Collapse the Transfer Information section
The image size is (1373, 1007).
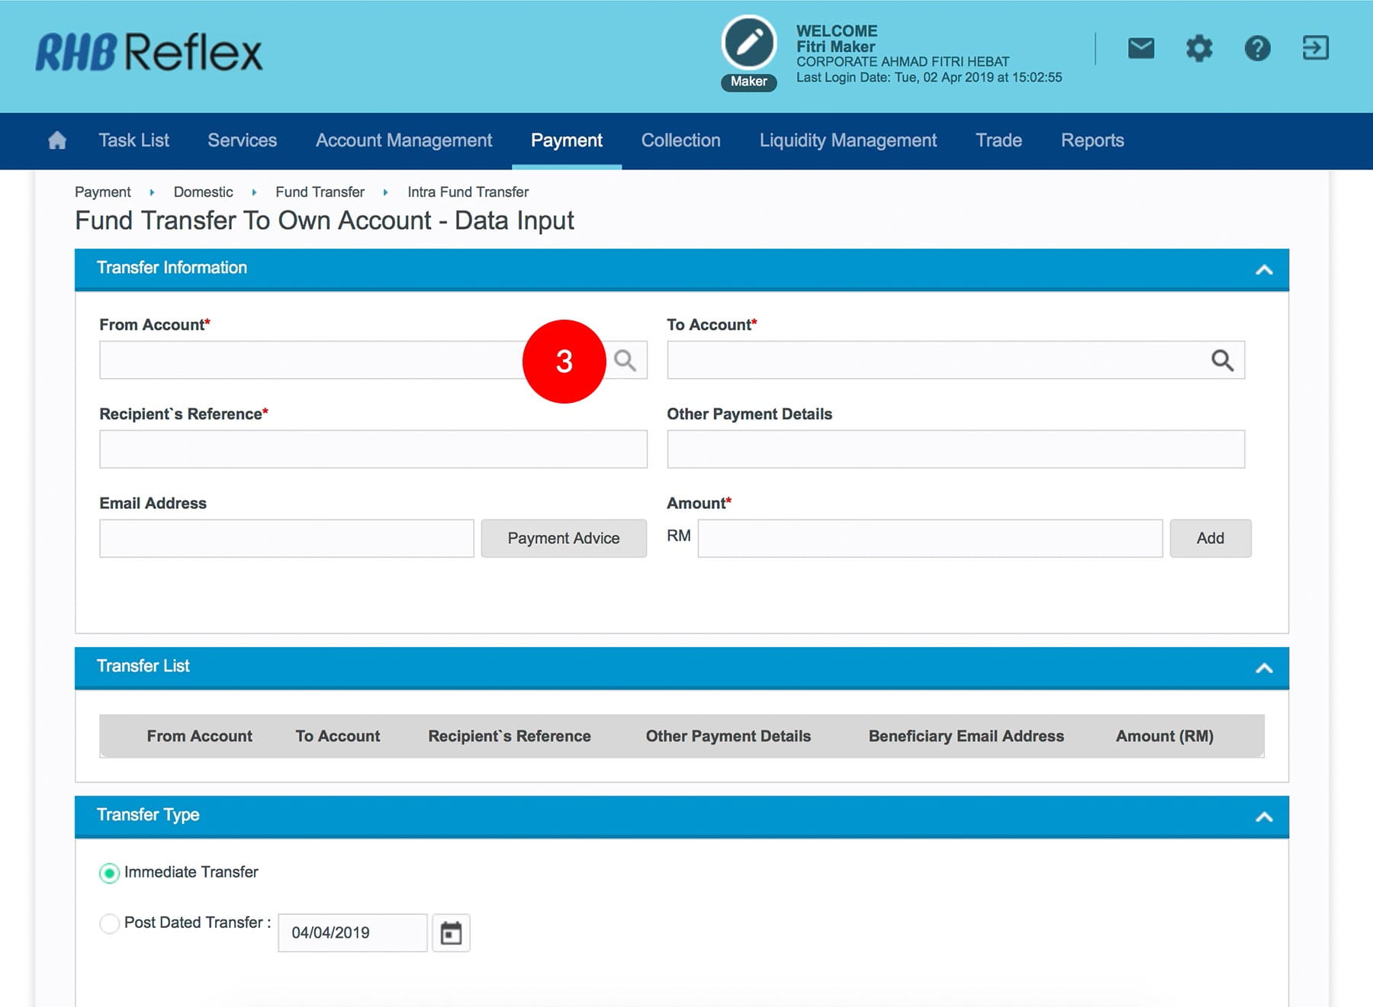[1264, 269]
